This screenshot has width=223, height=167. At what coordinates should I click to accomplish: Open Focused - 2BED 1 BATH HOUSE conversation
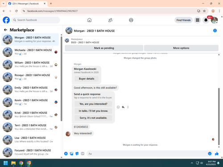[x=30, y=152]
